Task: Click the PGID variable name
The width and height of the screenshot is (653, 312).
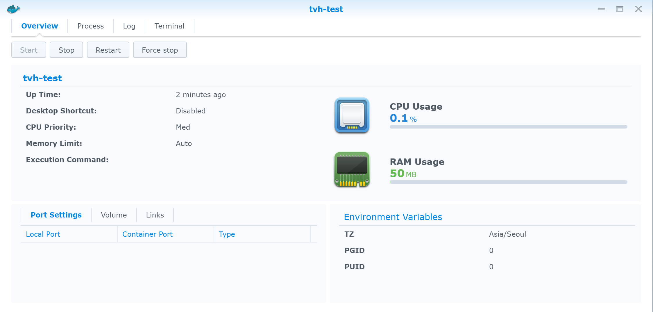Action: (354, 250)
